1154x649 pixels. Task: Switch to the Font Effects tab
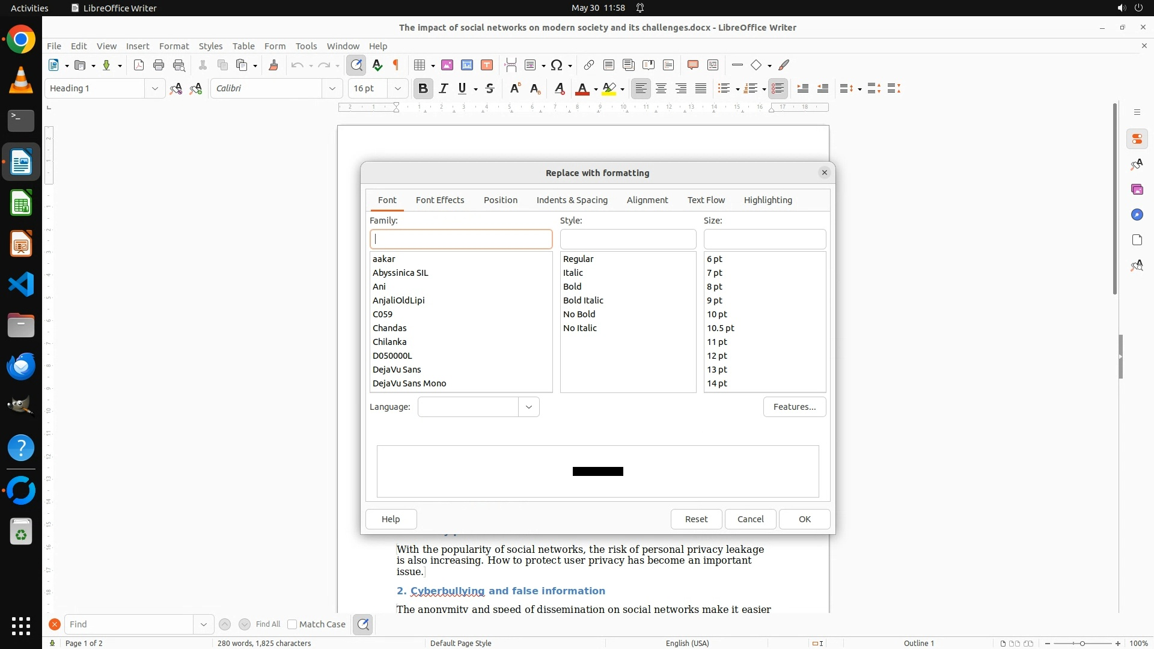coord(439,200)
